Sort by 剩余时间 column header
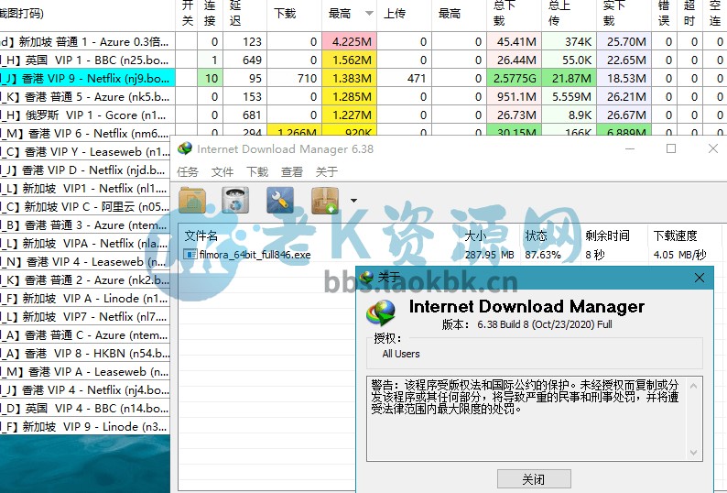The image size is (727, 493). click(607, 236)
